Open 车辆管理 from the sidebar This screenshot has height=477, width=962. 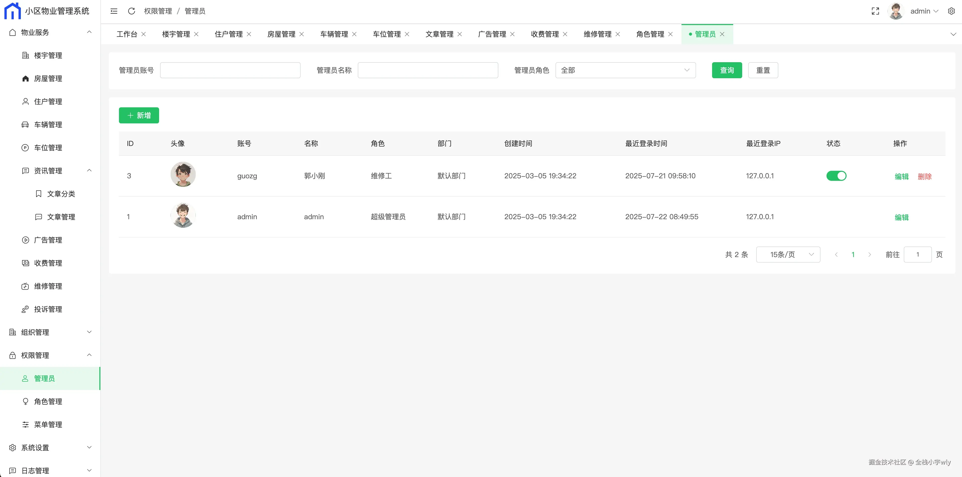click(x=48, y=125)
